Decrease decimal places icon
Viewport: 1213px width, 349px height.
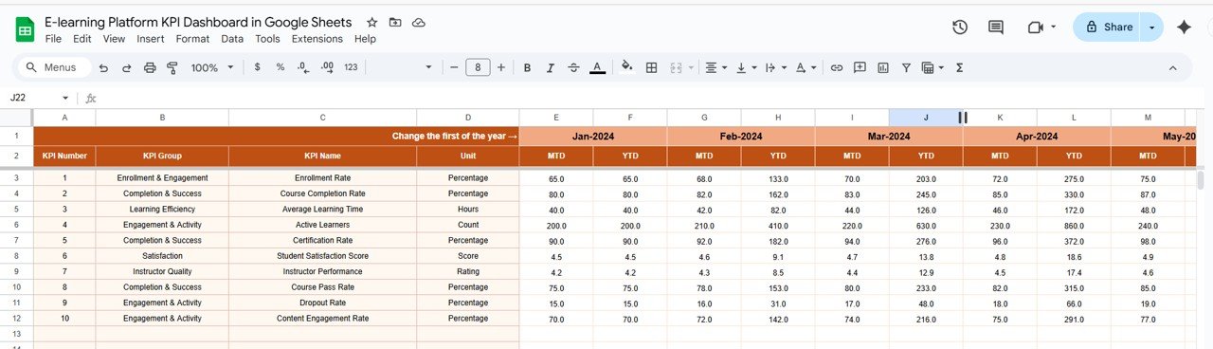[x=303, y=67]
